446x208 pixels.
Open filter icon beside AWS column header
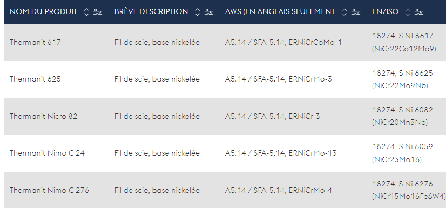tap(356, 12)
